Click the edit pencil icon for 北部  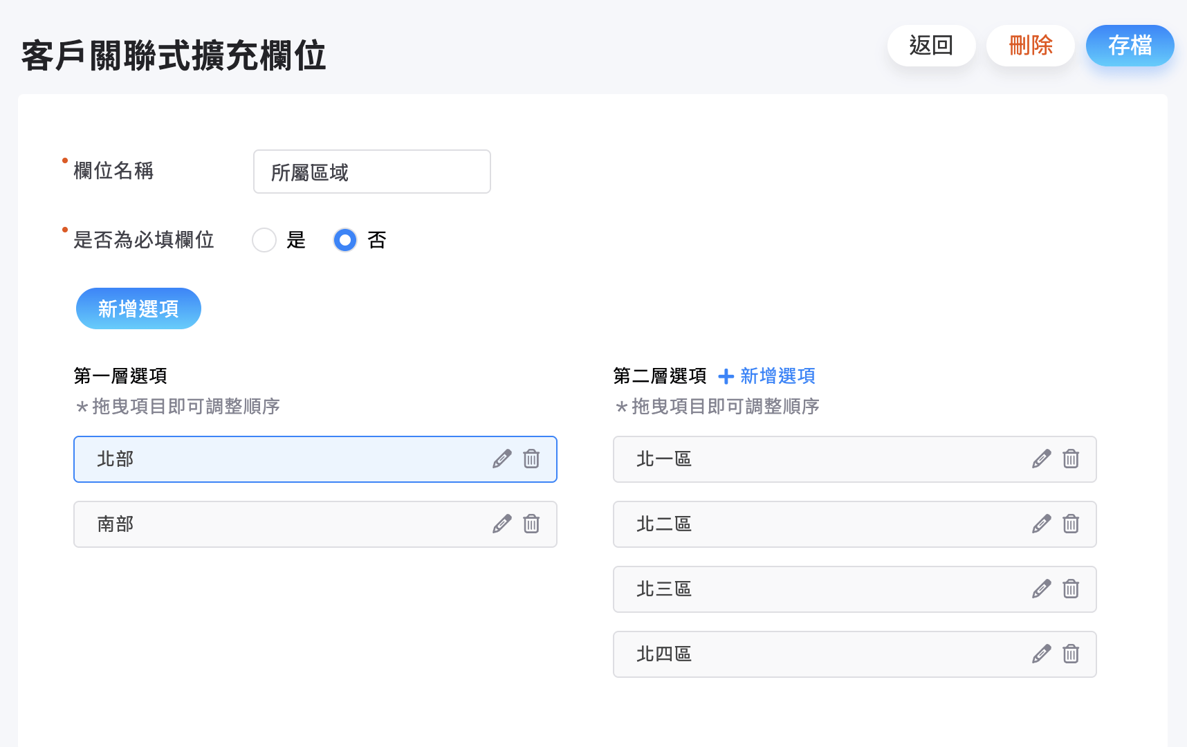[502, 459]
